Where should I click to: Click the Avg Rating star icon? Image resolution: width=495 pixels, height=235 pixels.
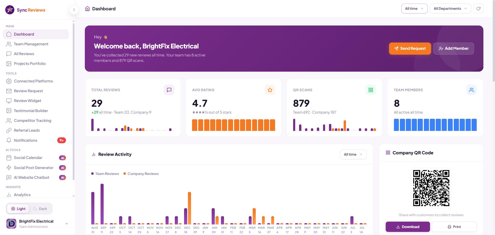pos(270,90)
